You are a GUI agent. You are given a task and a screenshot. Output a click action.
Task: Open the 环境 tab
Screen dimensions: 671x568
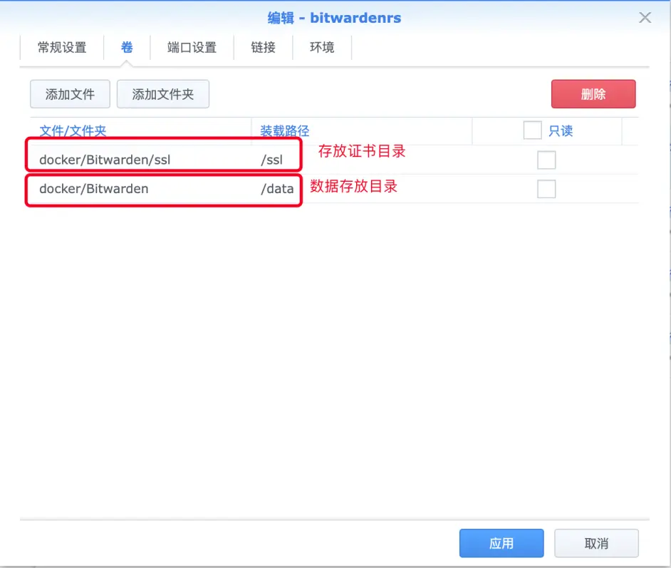(x=322, y=47)
